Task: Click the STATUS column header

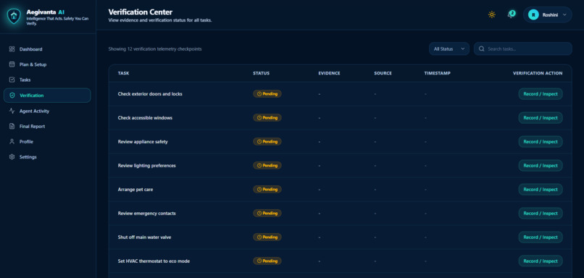Action: pyautogui.click(x=261, y=73)
